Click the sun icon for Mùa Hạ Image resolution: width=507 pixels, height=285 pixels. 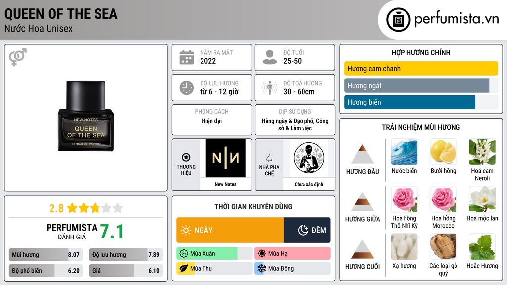262,254
